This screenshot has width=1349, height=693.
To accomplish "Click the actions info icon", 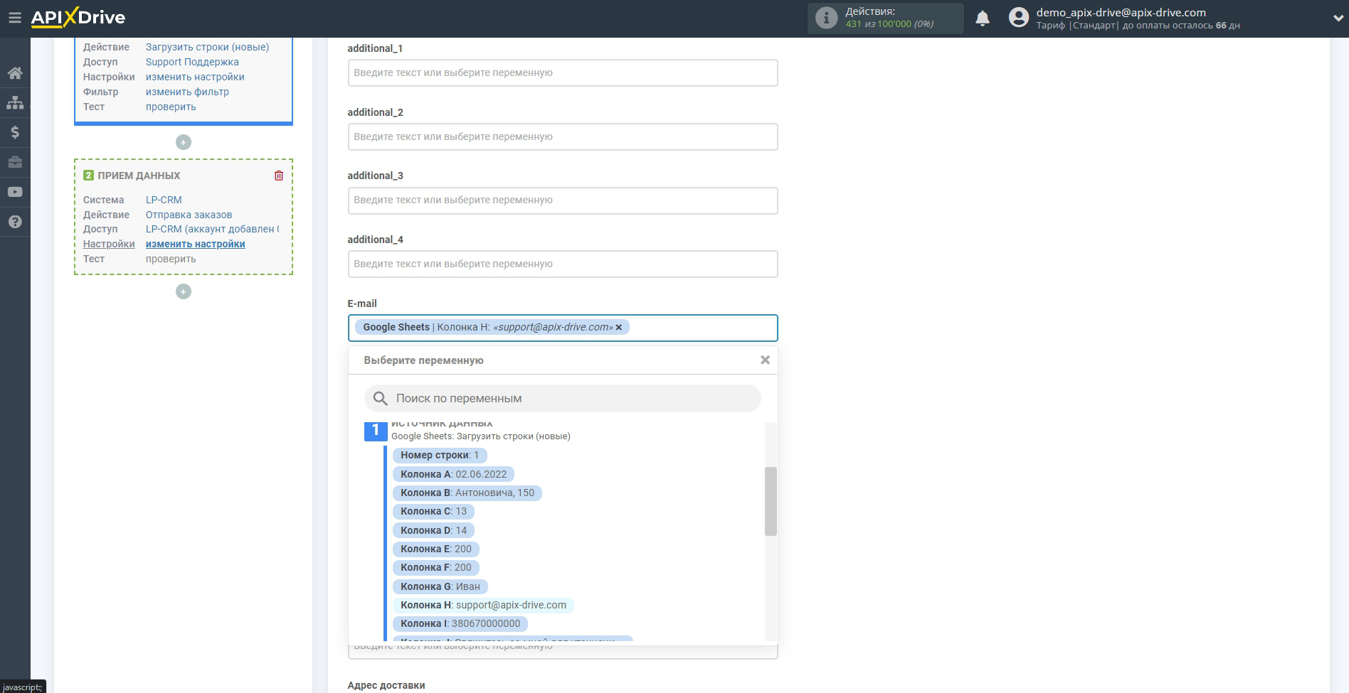I will coord(826,18).
